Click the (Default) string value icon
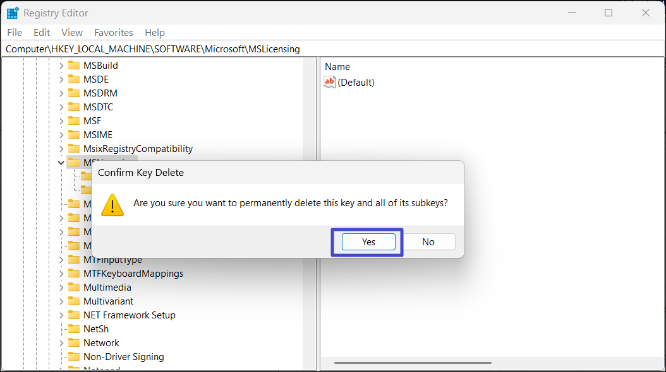Viewport: 666px width, 372px height. [x=330, y=82]
